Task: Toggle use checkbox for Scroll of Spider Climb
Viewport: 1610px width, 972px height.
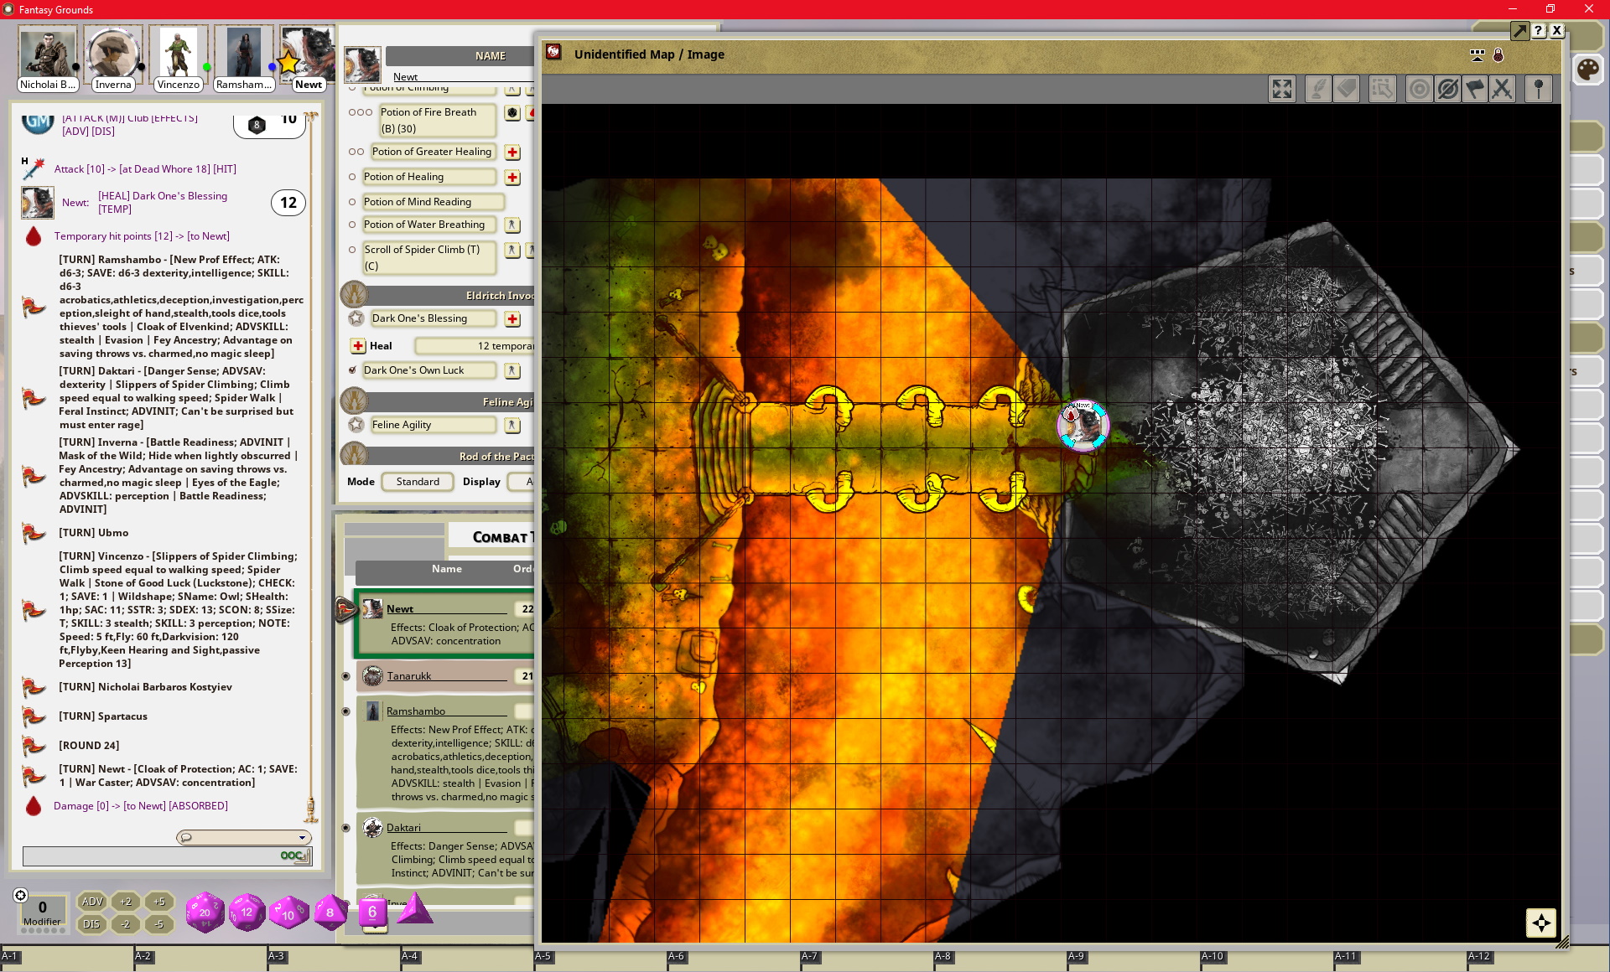Action: pos(352,250)
